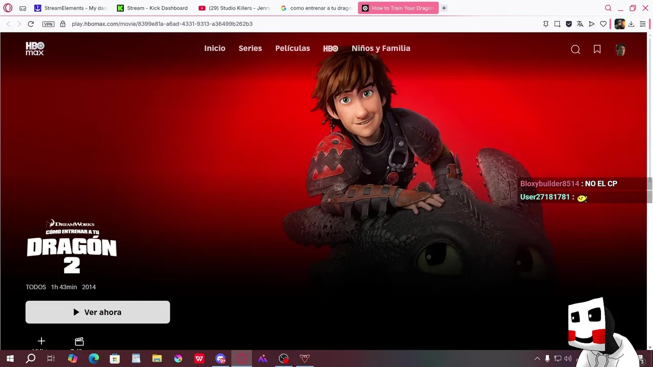The image size is (653, 367).
Task: Open the Windows Start menu
Action: tap(10, 359)
